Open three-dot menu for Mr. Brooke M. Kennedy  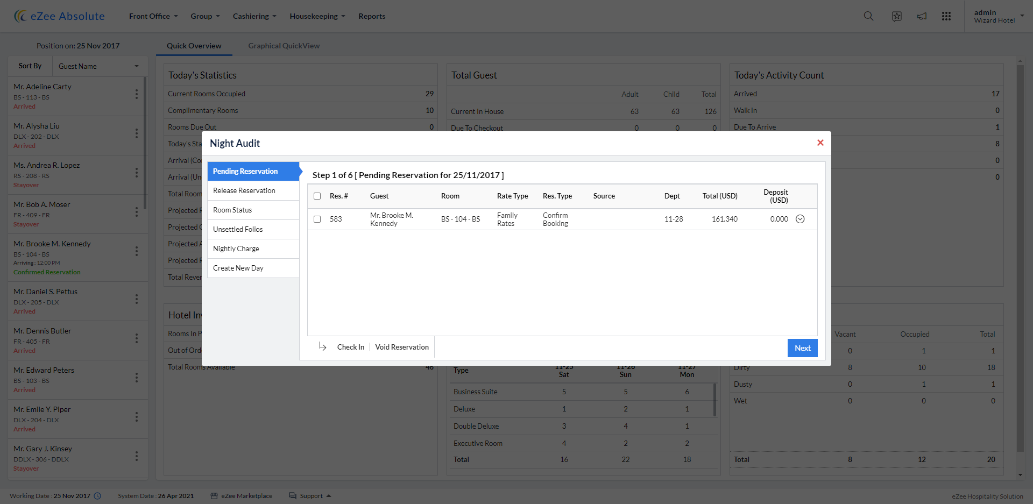(x=136, y=251)
